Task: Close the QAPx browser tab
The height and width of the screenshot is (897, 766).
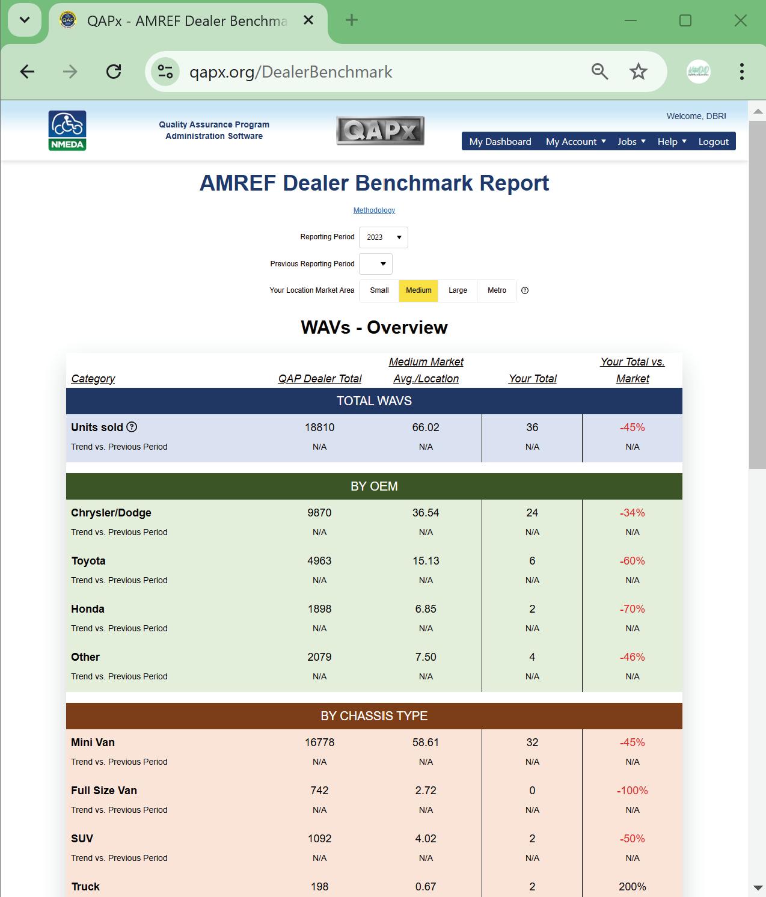Action: click(308, 20)
